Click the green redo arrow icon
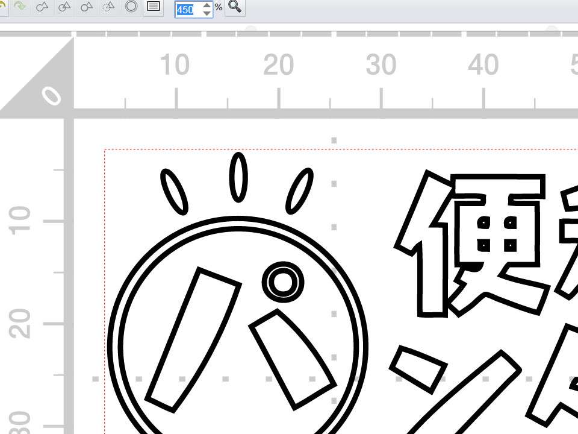 (x=19, y=6)
